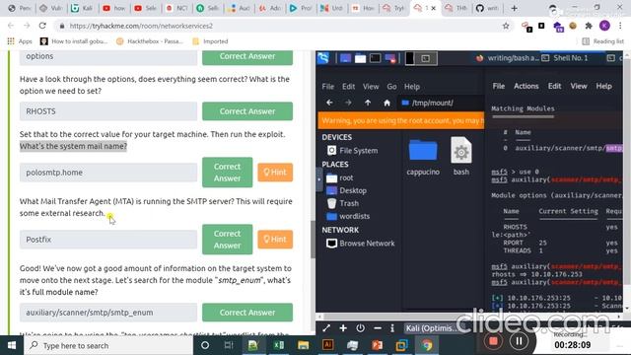Open the terminal Actions menu
Viewport: 631px width, 355px height.
[526, 86]
